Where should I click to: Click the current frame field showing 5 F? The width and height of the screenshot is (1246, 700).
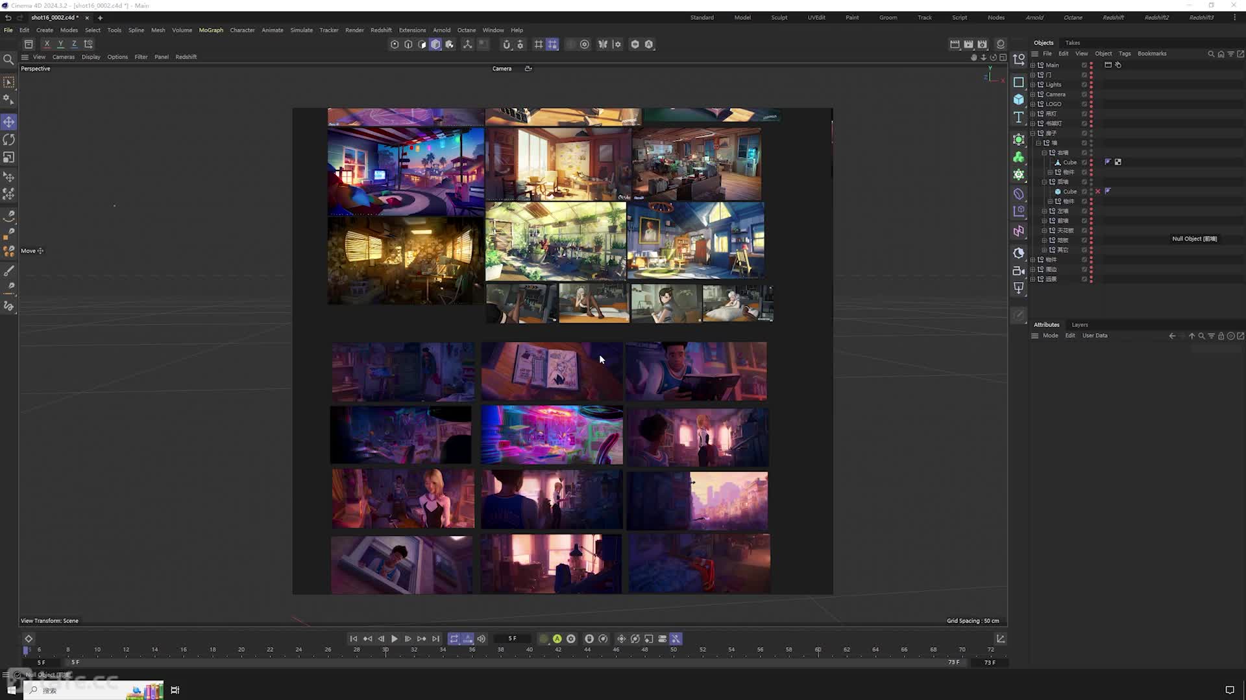coord(512,639)
